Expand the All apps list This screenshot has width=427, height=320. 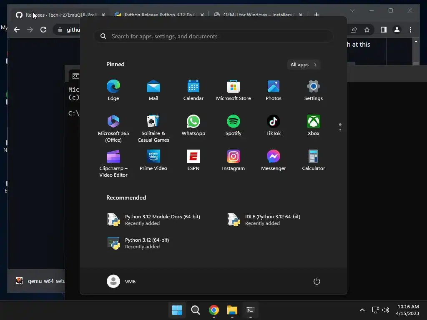pyautogui.click(x=304, y=65)
